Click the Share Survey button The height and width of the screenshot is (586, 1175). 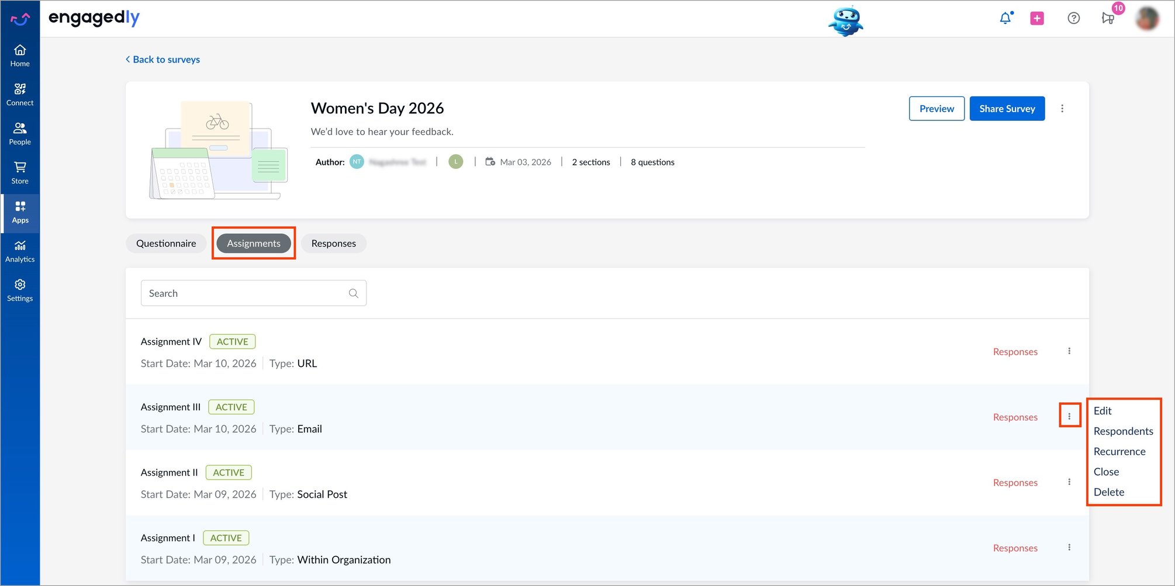(1007, 109)
